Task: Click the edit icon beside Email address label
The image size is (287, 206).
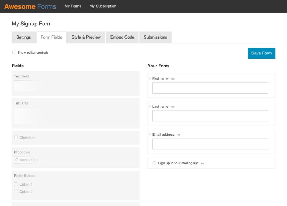Action: click(179, 135)
